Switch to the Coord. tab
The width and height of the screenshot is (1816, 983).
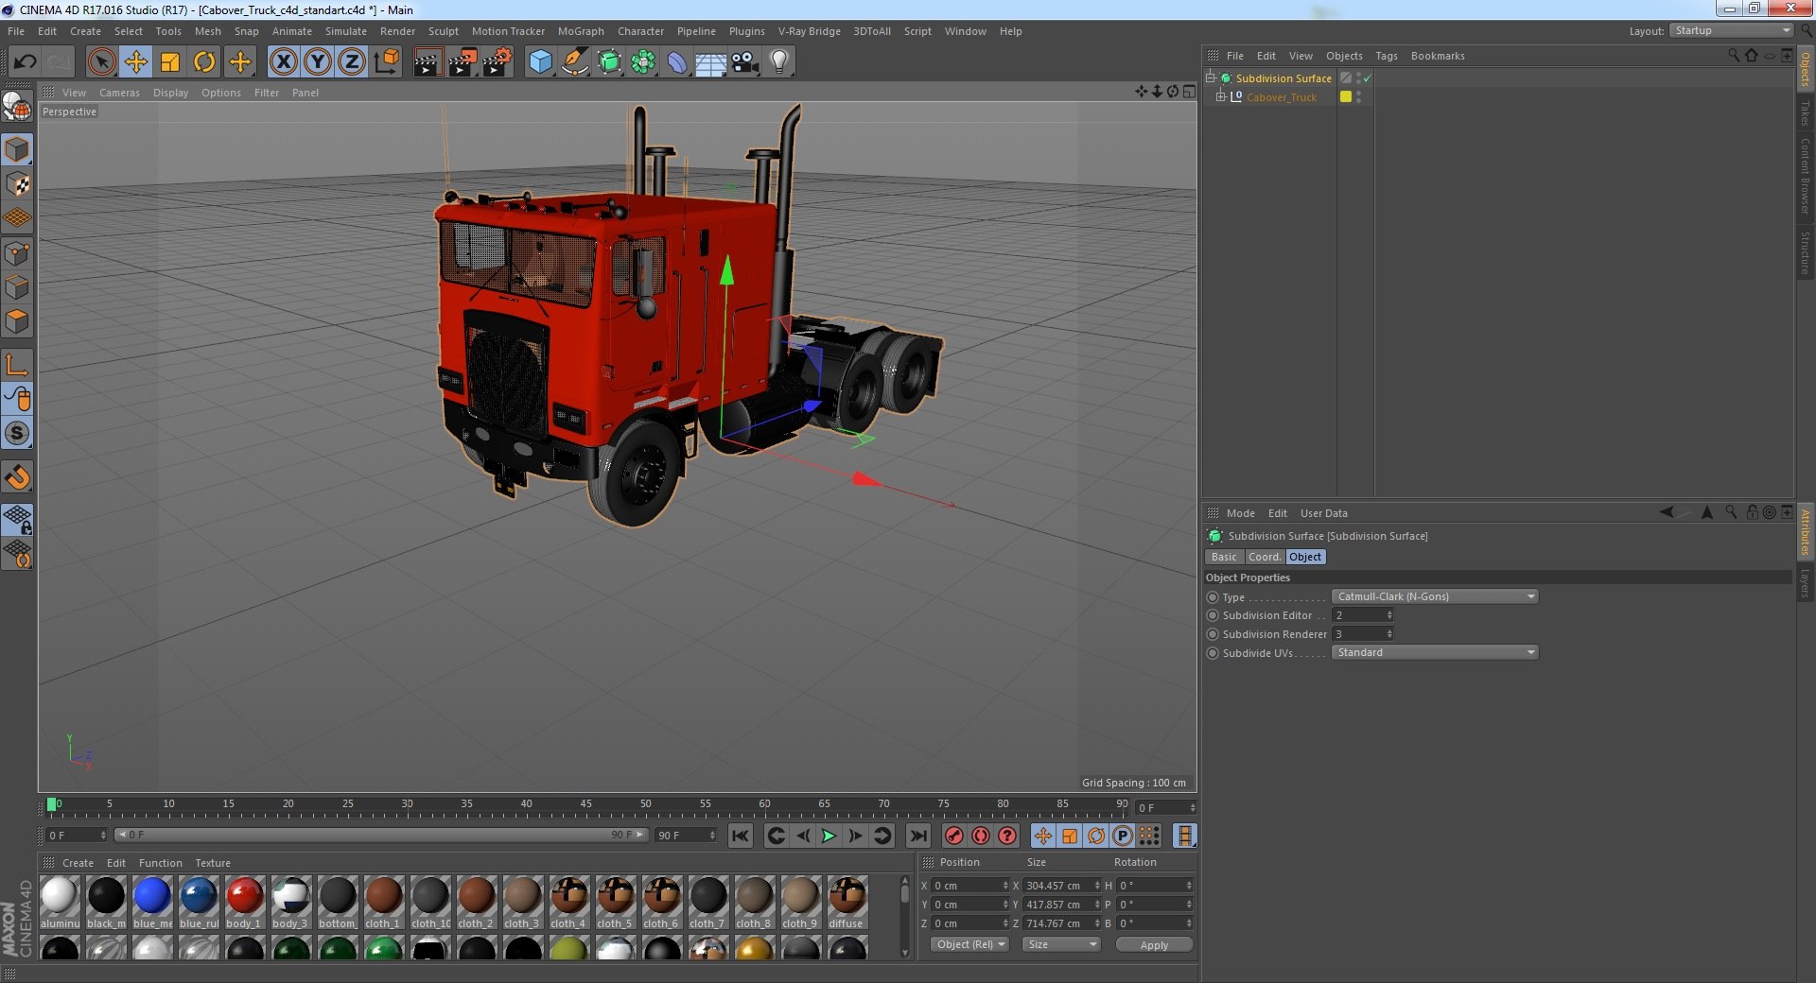pyautogui.click(x=1265, y=557)
